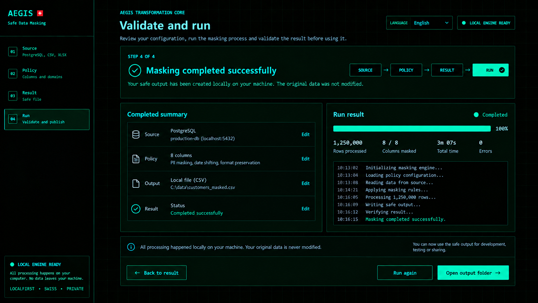Click the '1,250,000' rows processed value
538x303 pixels.
348,143
